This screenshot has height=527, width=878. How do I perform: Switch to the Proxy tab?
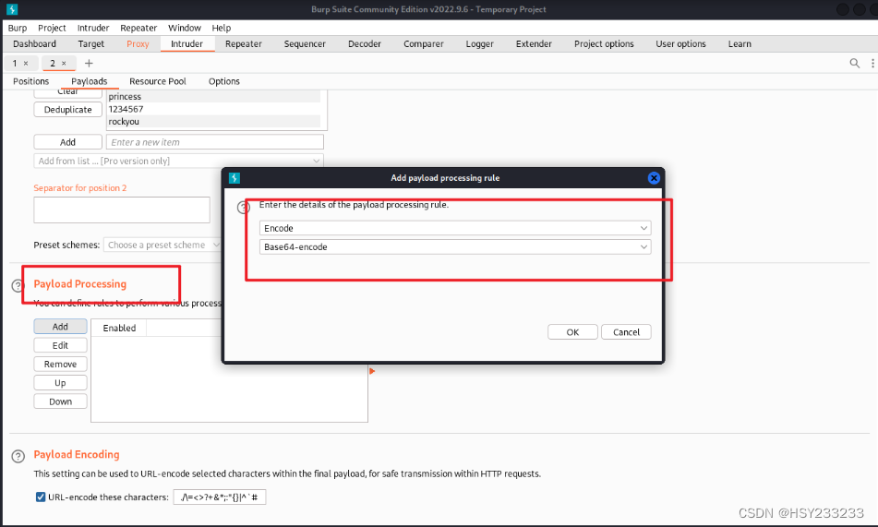(138, 43)
